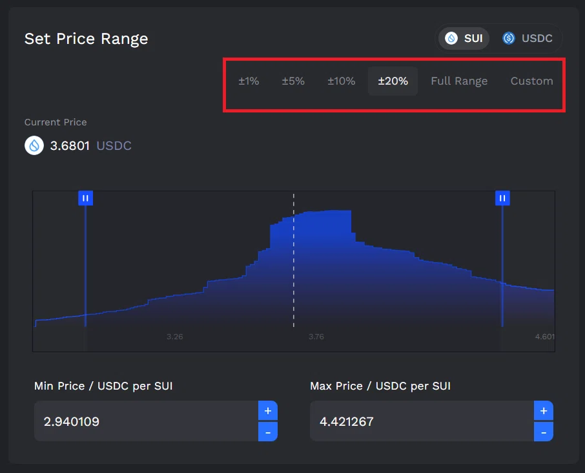The image size is (585, 473).
Task: Select the ±10% price range
Action: (x=342, y=81)
